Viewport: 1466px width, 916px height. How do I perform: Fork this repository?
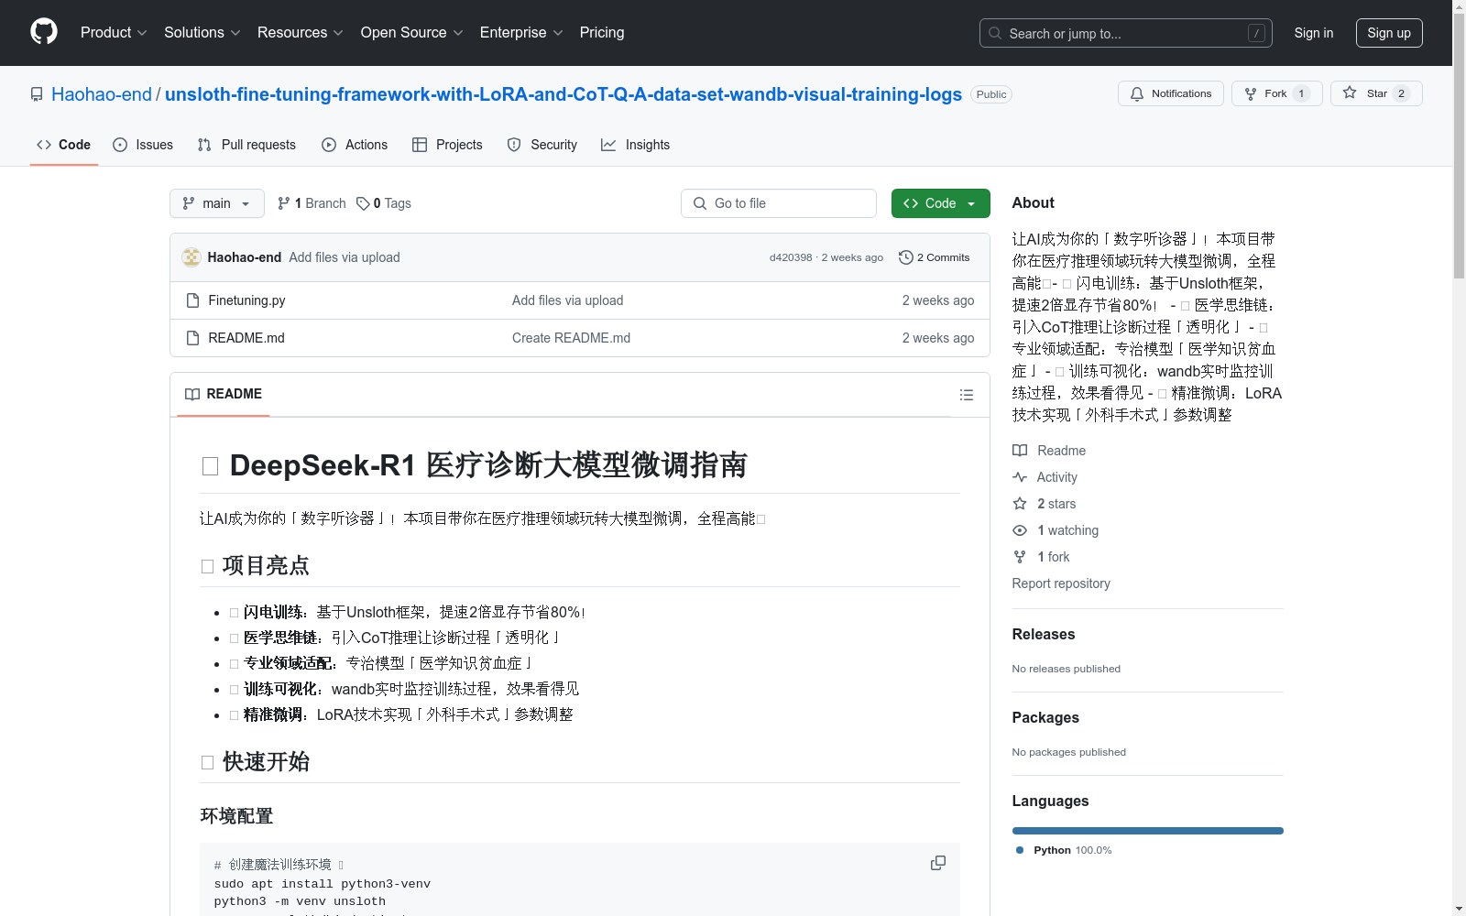pyautogui.click(x=1276, y=93)
